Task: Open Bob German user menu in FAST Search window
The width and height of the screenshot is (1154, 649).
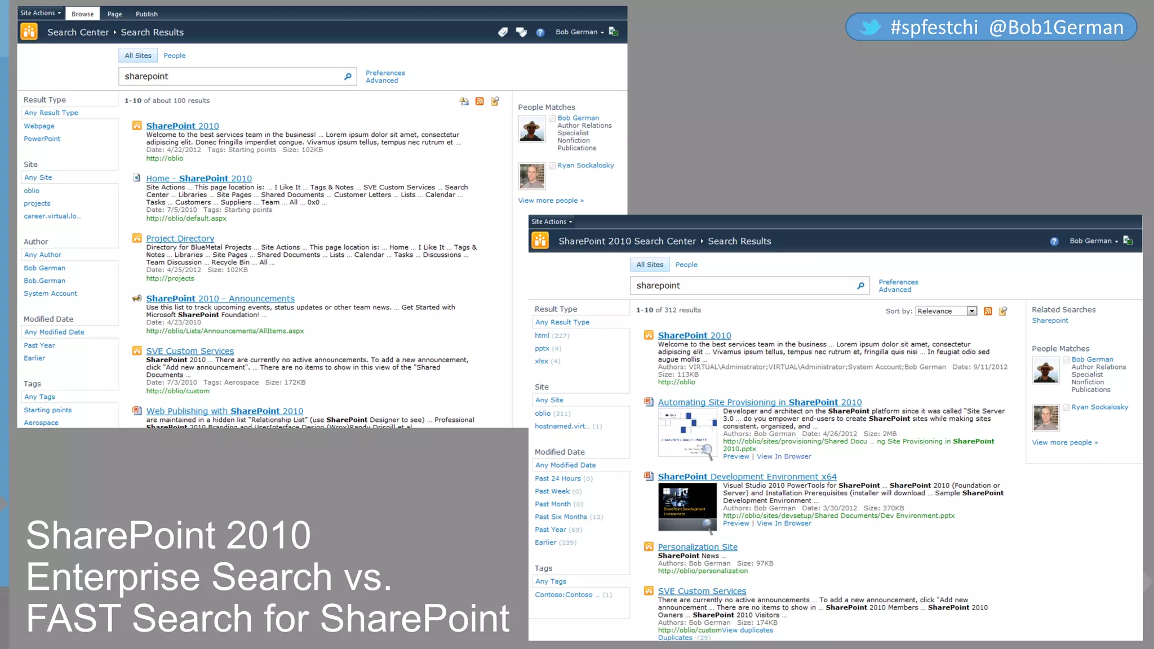Action: pos(1094,241)
